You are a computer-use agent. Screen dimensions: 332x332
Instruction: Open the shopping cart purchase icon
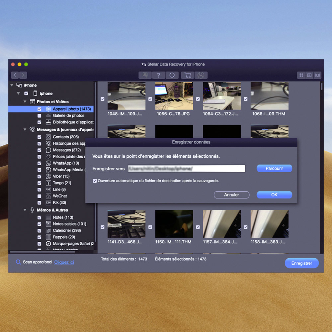(x=188, y=75)
